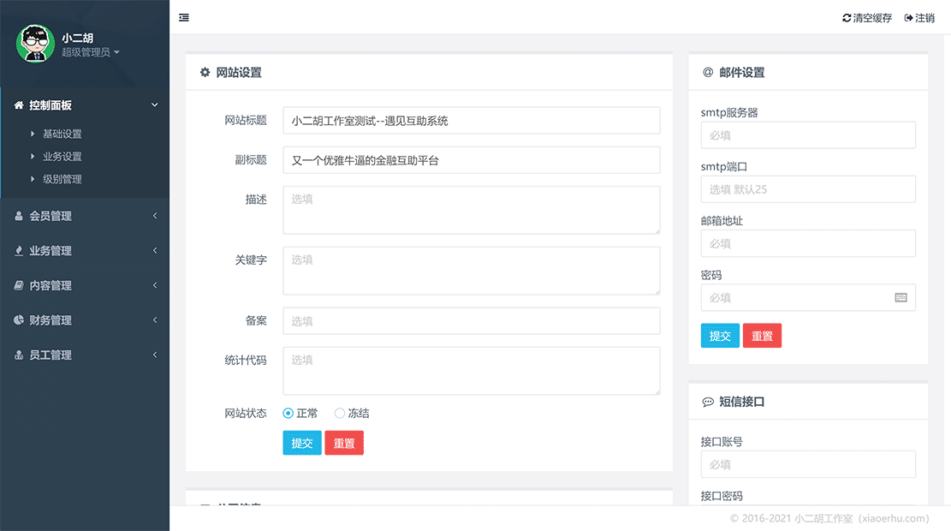The width and height of the screenshot is (951, 531).
Task: Click the speech bubble icon beside 短信接口
Action: tap(706, 401)
